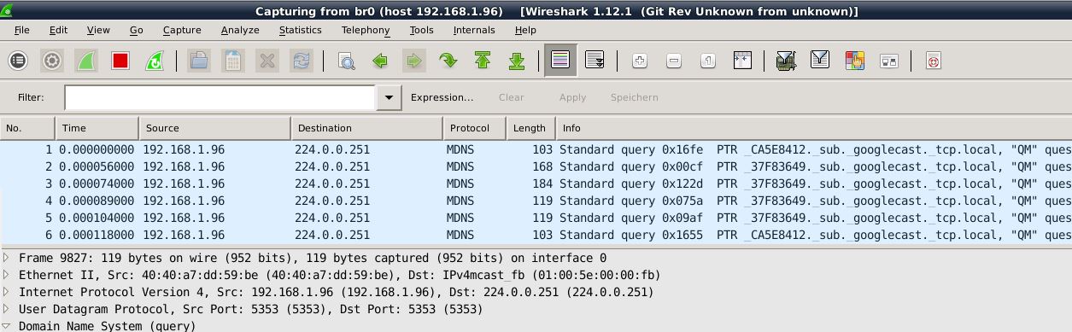Jump to the last packet
Image resolution: width=1072 pixels, height=332 pixels.
coord(517,61)
